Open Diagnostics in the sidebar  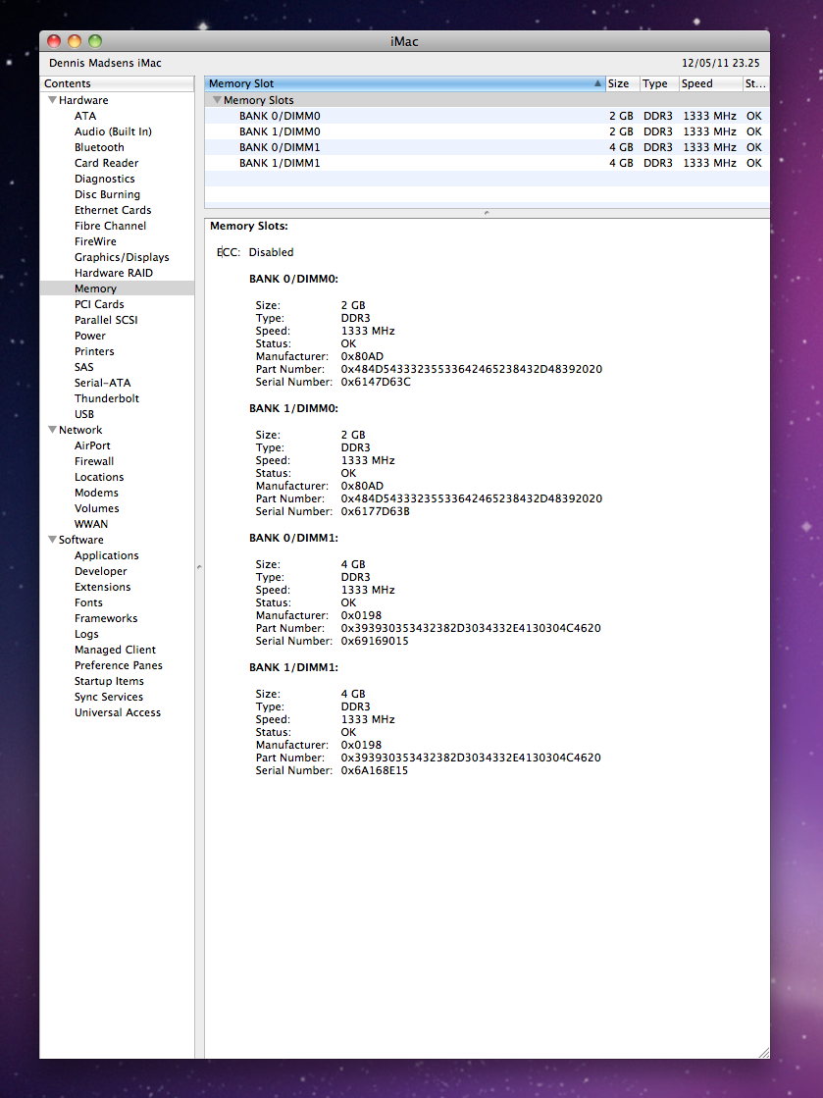click(105, 180)
